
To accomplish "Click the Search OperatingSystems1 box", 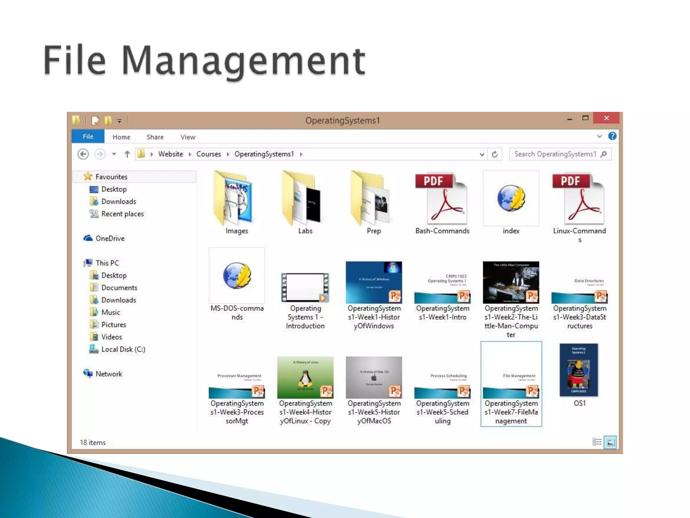I will pos(556,154).
